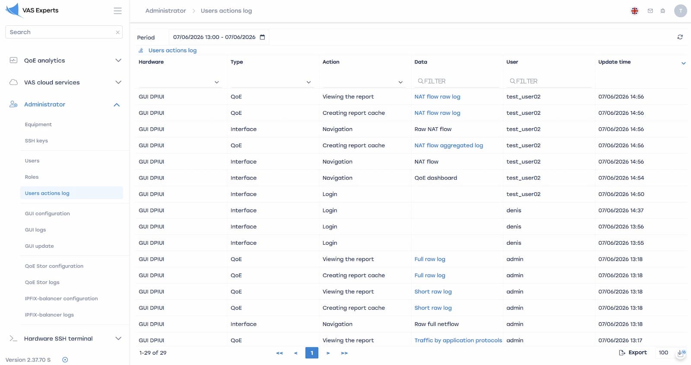This screenshot has height=365, width=691.
Task: Click the Data column filter field
Action: [457, 81]
